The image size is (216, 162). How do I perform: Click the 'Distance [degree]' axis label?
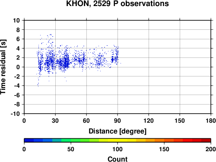(118, 131)
